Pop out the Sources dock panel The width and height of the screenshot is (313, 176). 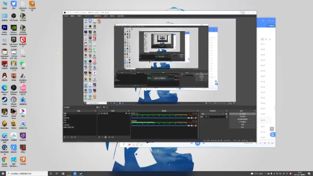(x=129, y=111)
